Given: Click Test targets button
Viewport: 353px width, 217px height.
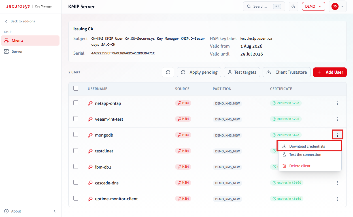Looking at the screenshot, I should [x=242, y=72].
